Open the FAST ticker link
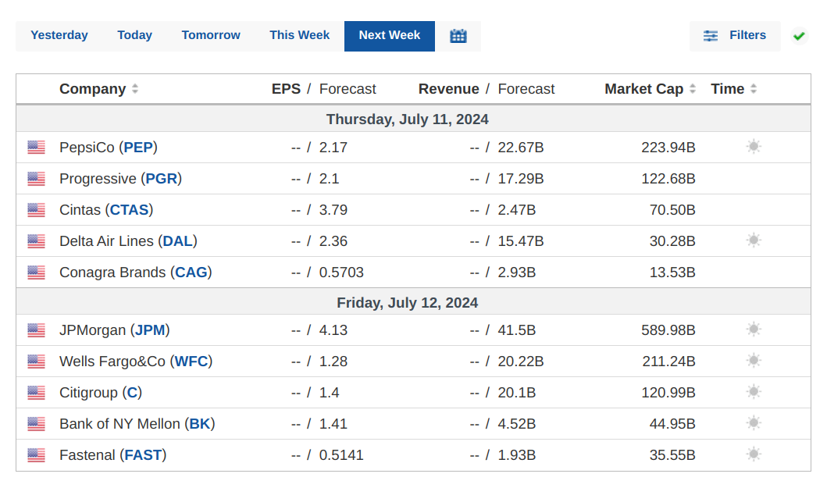This screenshot has width=827, height=488. click(x=143, y=454)
